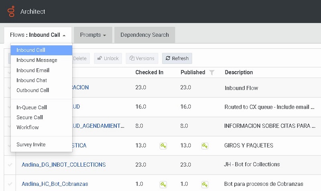Switch to the Dependency Search tab
Viewport: 321px width, 191px height.
coord(144,35)
